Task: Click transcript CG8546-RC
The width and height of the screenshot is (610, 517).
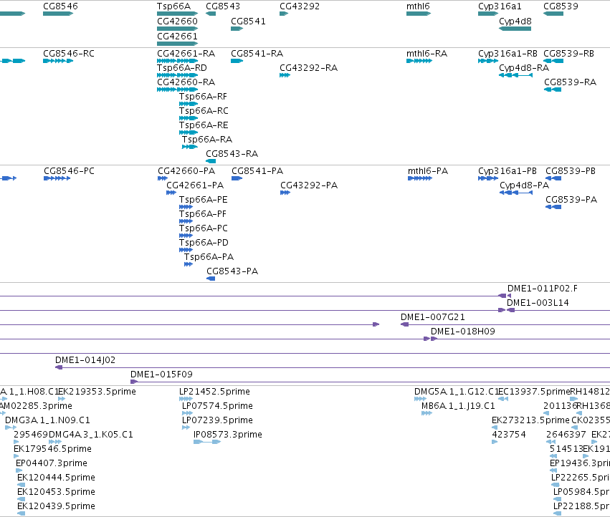Action: (x=58, y=61)
